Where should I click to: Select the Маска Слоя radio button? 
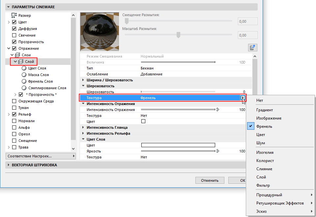[23, 74]
